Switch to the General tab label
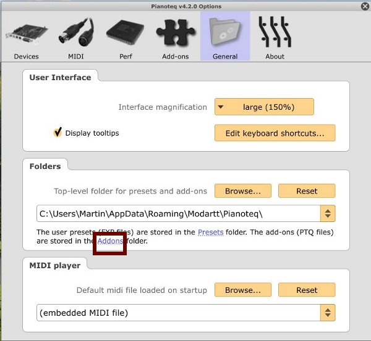 click(225, 57)
